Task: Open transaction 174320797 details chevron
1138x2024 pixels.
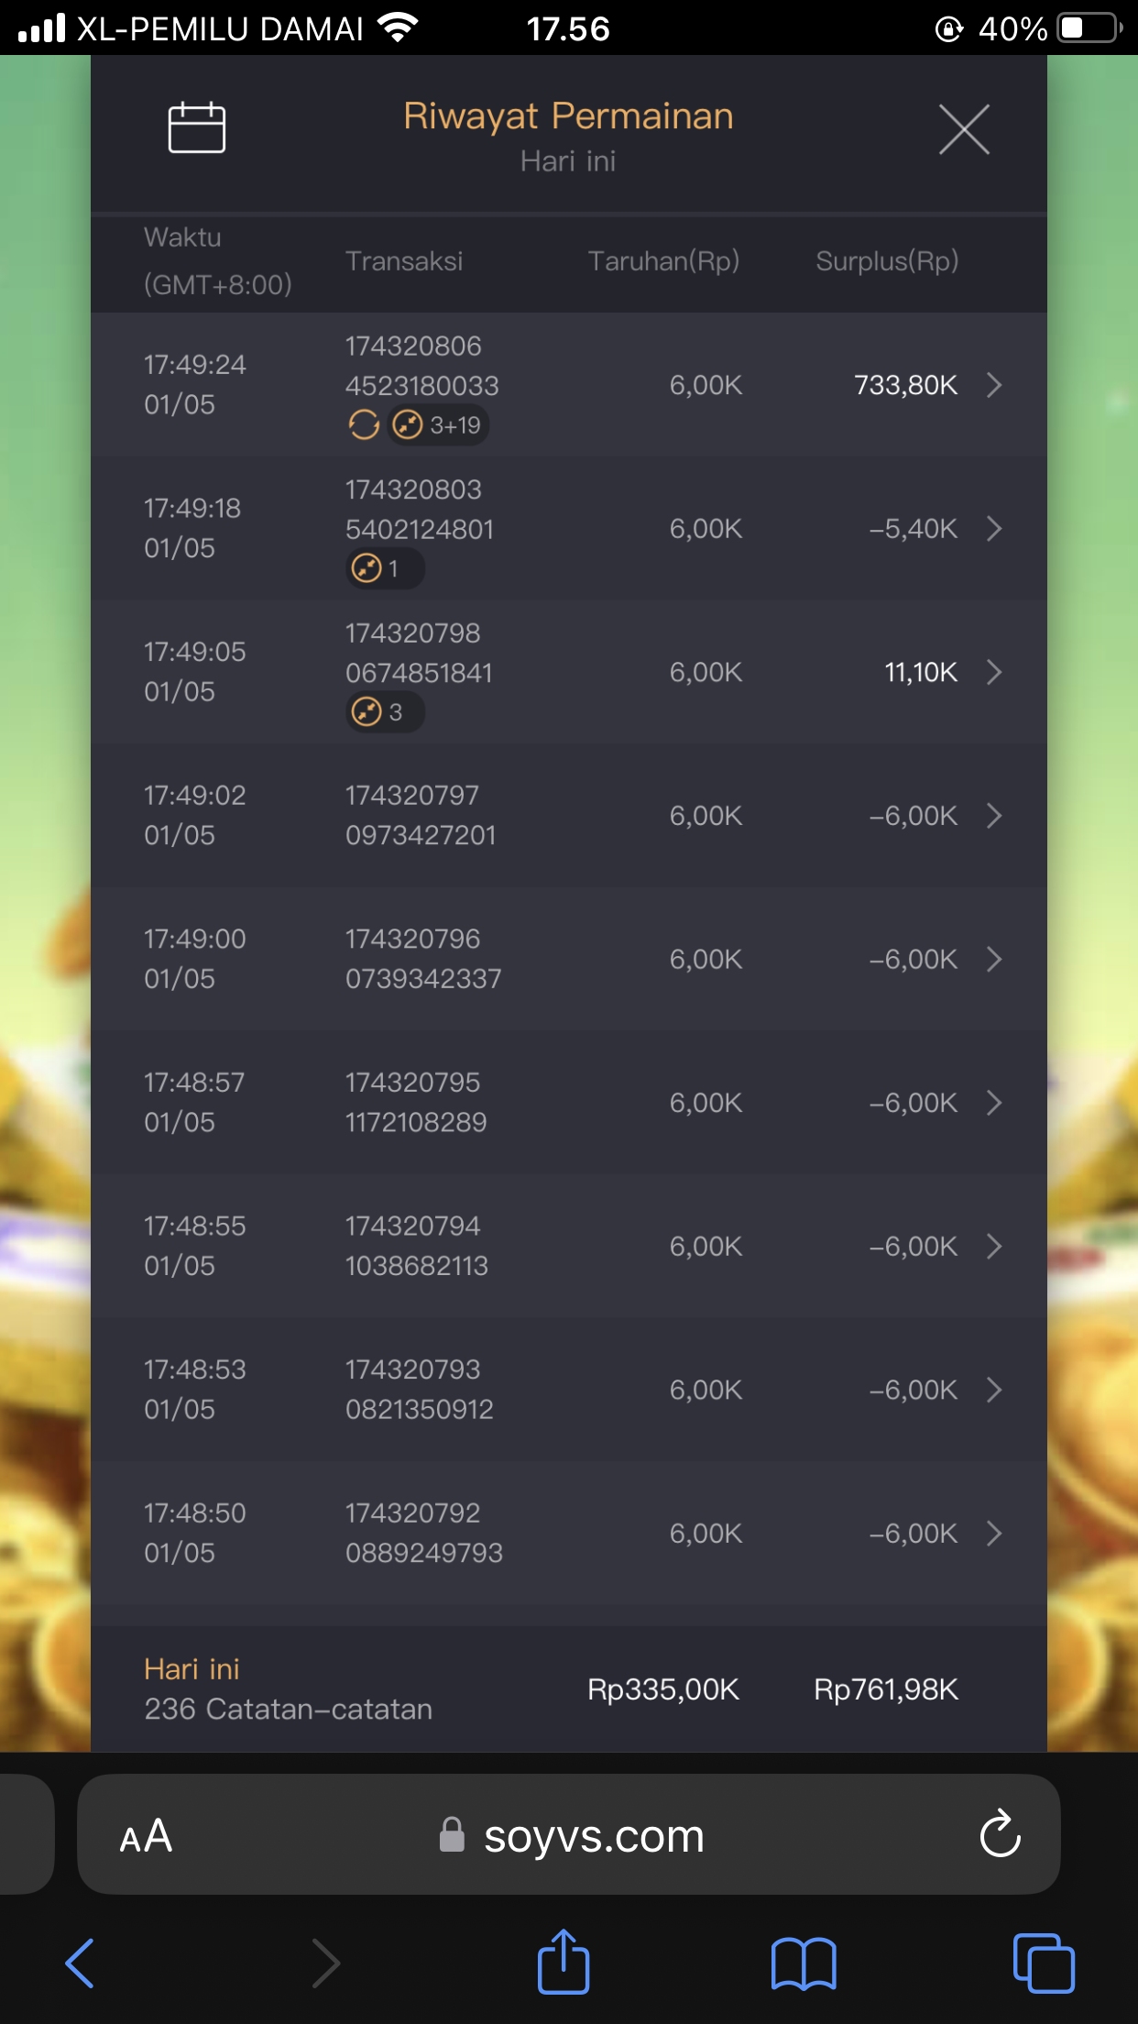Action: [x=994, y=816]
